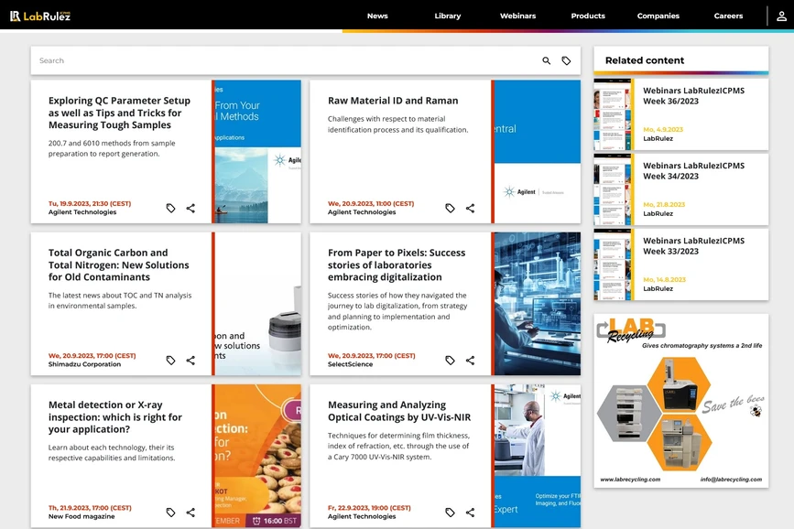This screenshot has height=529, width=794.
Task: Click date 'Mo, 14.8.2023' in related content
Action: tap(664, 279)
